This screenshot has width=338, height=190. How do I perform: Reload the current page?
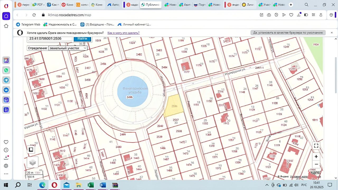(34, 15)
